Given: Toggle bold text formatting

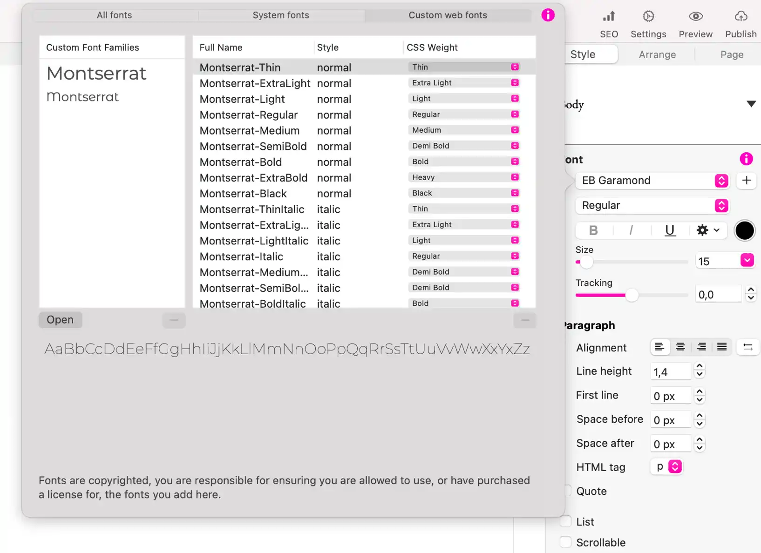Looking at the screenshot, I should tap(593, 230).
